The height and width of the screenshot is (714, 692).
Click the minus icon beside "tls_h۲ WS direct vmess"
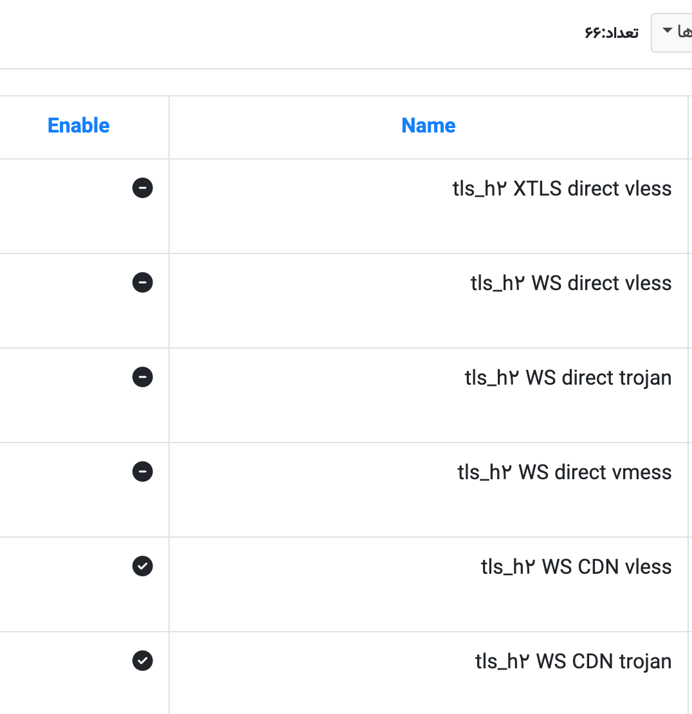143,471
